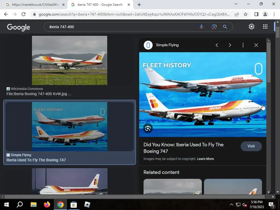Screen dimensions: 280x210
Task: Open 'Did You Know: Iberia Used To Fly' title
Action: 183,148
